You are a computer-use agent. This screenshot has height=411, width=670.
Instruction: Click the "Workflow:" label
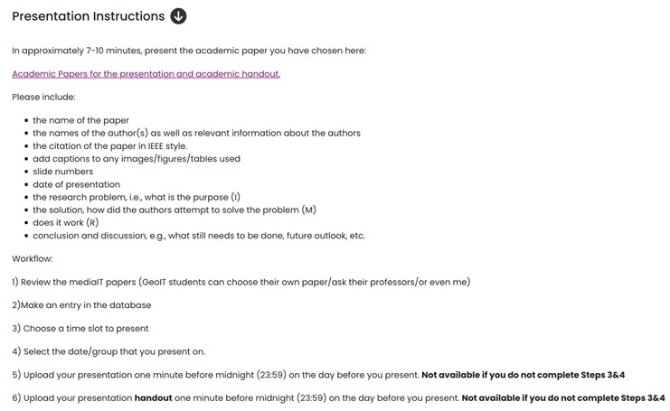(x=33, y=258)
